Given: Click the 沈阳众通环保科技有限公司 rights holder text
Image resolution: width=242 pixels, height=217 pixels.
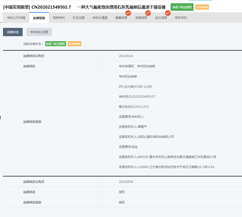Looking at the screenshot, I should pyautogui.click(x=156, y=137).
